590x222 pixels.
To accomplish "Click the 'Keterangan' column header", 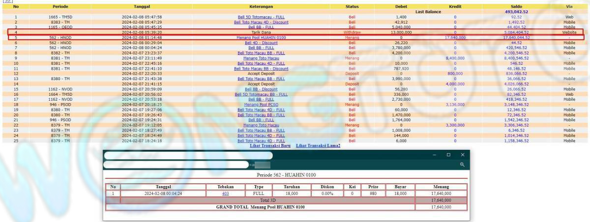I will 261,6.
